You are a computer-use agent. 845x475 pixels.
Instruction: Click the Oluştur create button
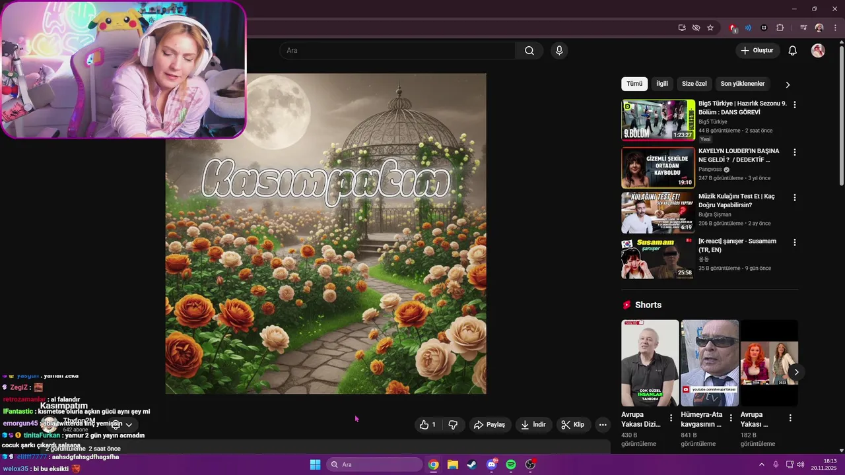click(x=757, y=51)
